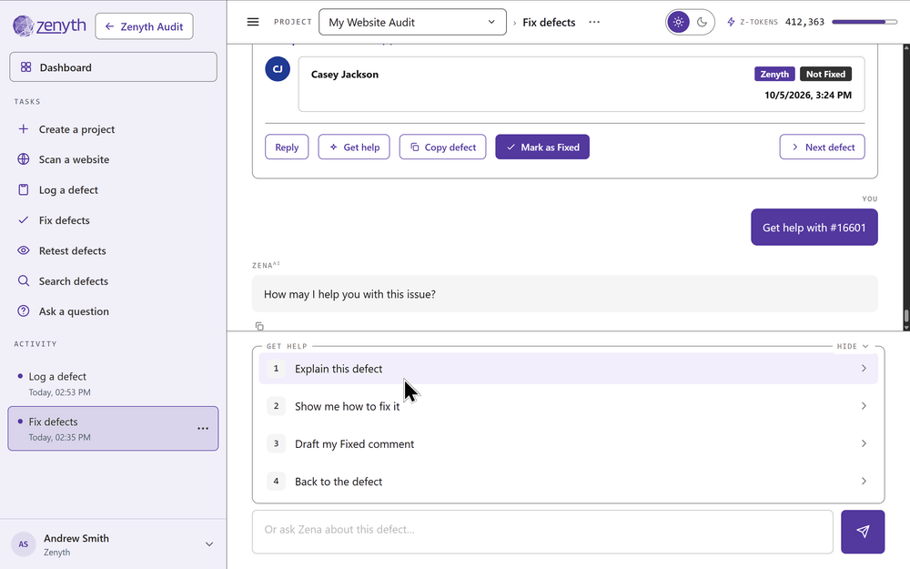910x569 pixels.
Task: Click chevron on Explain this defect
Action: click(864, 369)
